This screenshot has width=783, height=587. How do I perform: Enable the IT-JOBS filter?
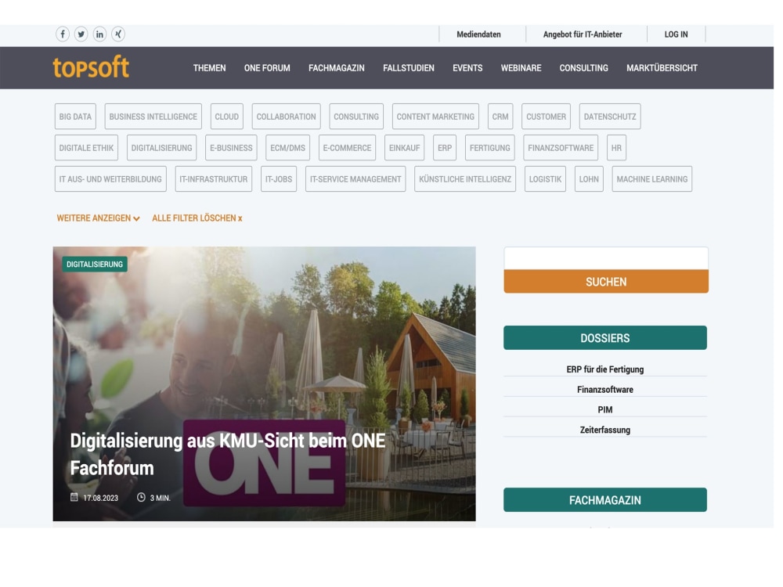(x=279, y=178)
